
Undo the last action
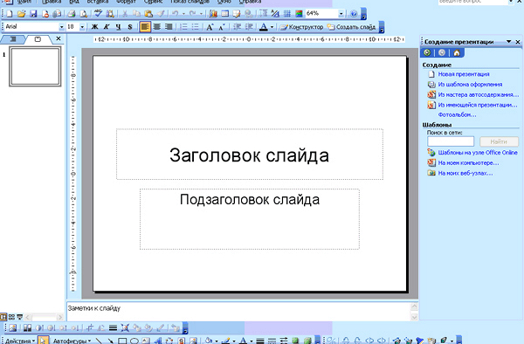coord(176,14)
